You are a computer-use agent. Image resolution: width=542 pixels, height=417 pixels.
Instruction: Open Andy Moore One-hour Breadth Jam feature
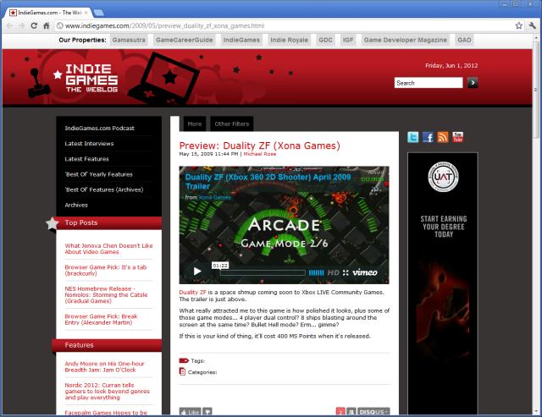pos(104,366)
